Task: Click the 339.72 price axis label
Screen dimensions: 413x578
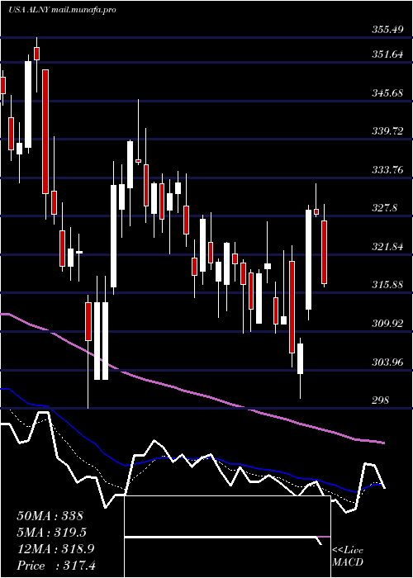Action: pos(387,131)
